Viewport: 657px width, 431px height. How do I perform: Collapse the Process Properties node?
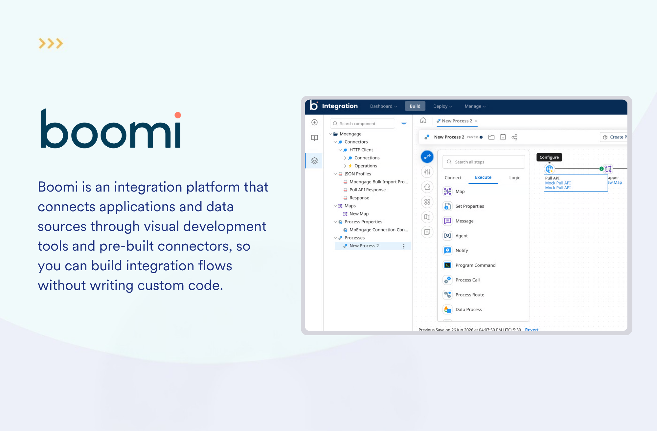click(x=335, y=222)
